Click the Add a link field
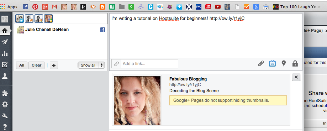Viewport: 327px width, 131px height. tap(145, 64)
